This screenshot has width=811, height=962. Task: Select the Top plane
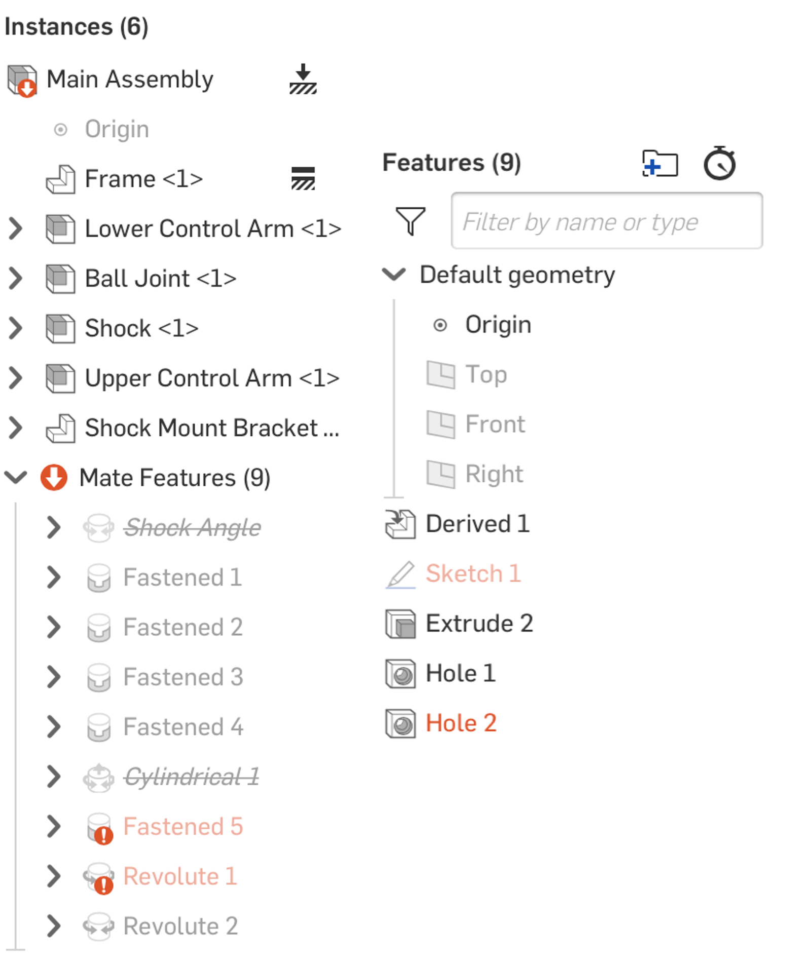point(486,374)
